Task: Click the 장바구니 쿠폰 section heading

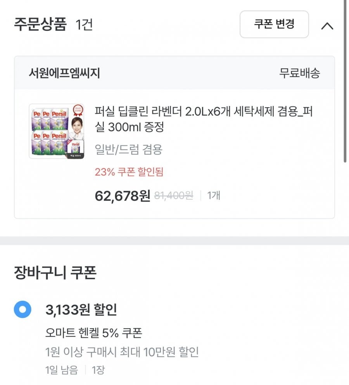Action: click(x=55, y=273)
